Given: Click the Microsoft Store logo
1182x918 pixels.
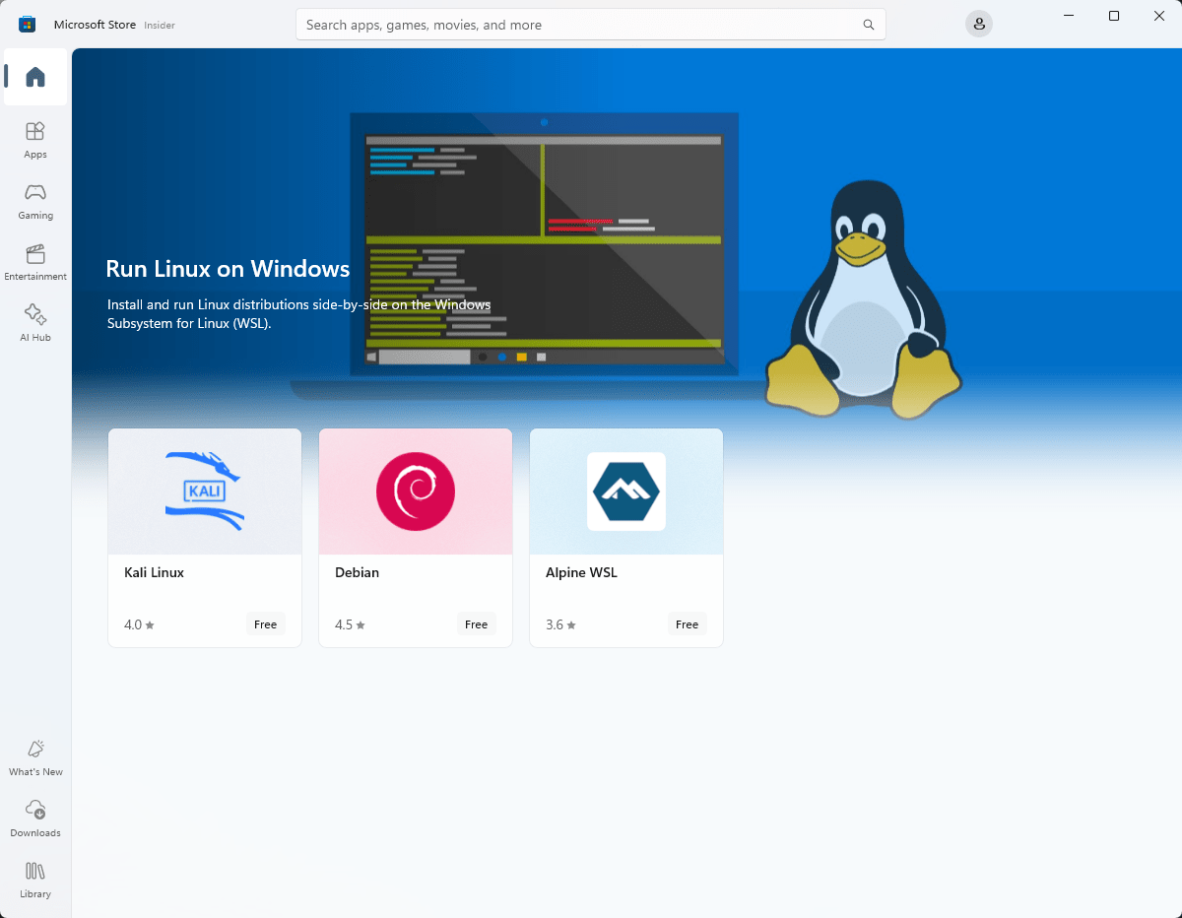Looking at the screenshot, I should coord(26,23).
